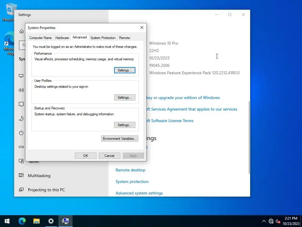Switch to Remote tab
Image resolution: width=302 pixels, height=227 pixels.
coord(124,38)
